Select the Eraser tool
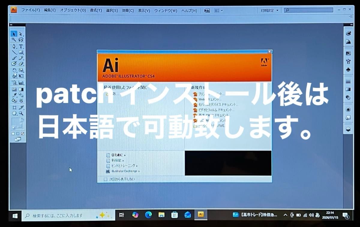The width and height of the screenshot is (360, 227). coord(21,63)
